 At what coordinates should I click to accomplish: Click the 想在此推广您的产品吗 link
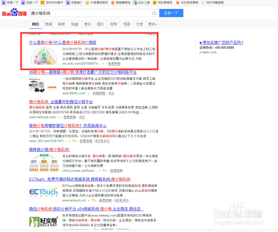tap(221, 43)
